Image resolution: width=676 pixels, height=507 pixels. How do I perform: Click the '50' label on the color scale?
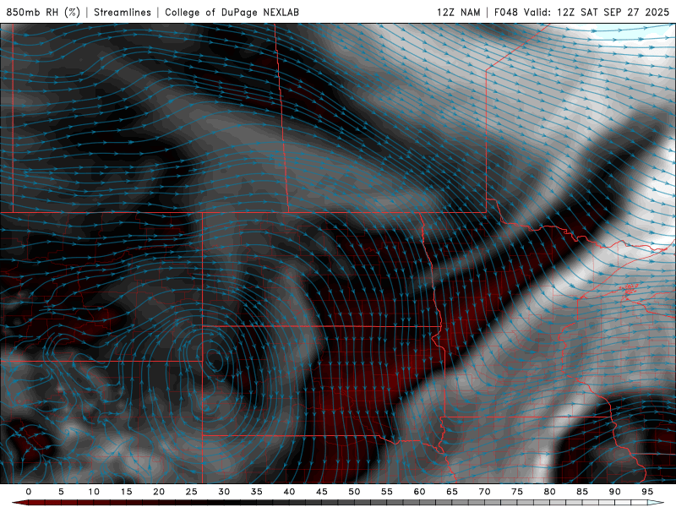[354, 492]
